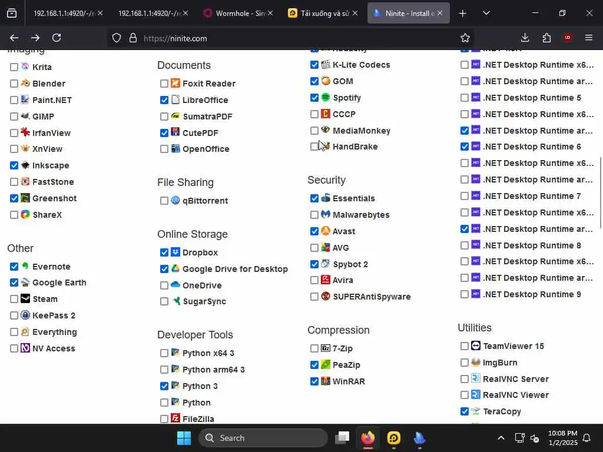Check the SUPERAntiSpyware checkbox
The image size is (603, 452).
(314, 297)
